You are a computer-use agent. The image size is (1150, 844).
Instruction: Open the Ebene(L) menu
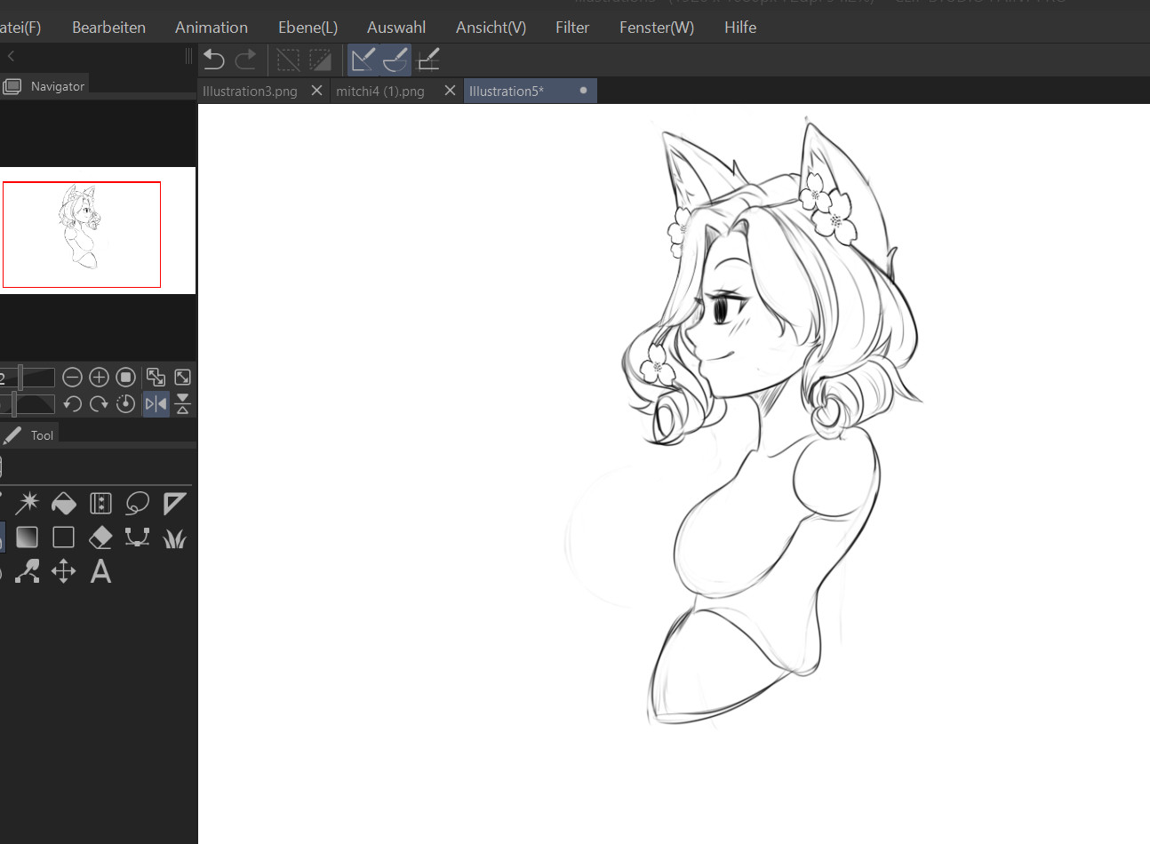[x=307, y=28]
